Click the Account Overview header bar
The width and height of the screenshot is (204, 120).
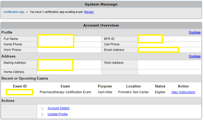point(101,25)
